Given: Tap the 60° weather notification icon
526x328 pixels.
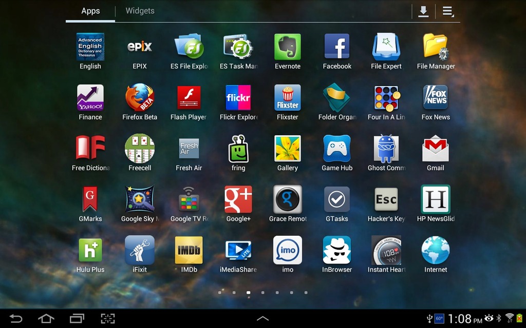Looking at the screenshot, I should pyautogui.click(x=439, y=318).
